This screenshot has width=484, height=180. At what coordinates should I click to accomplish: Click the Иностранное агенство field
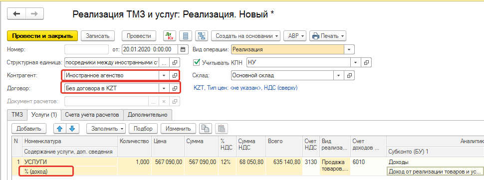pyautogui.click(x=112, y=75)
